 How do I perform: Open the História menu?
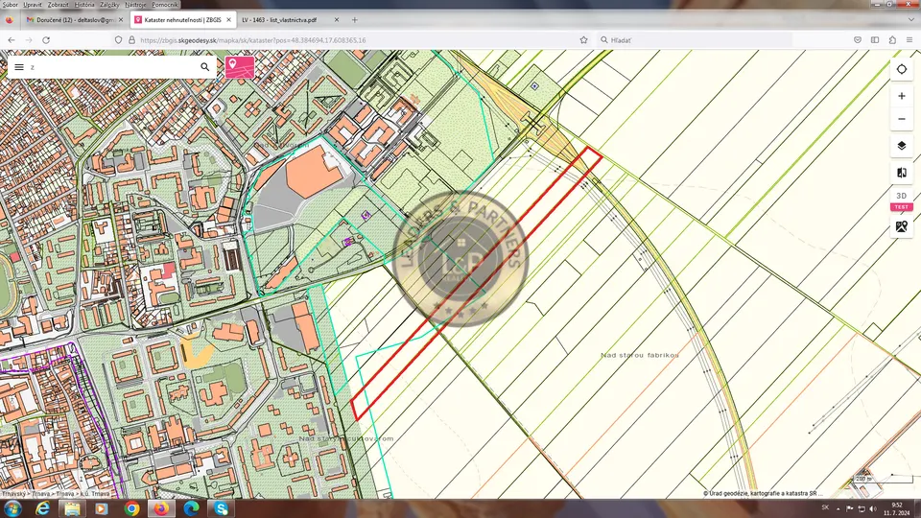point(84,4)
